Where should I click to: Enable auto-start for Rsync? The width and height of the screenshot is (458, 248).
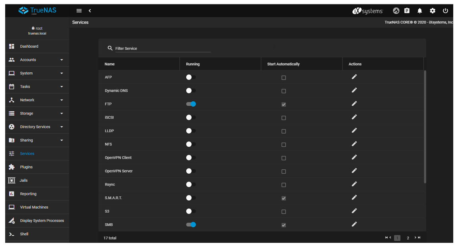[x=284, y=185]
